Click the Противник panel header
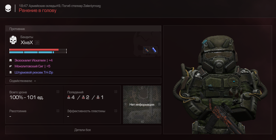Viewport: 276px width, 140px height. point(83,29)
